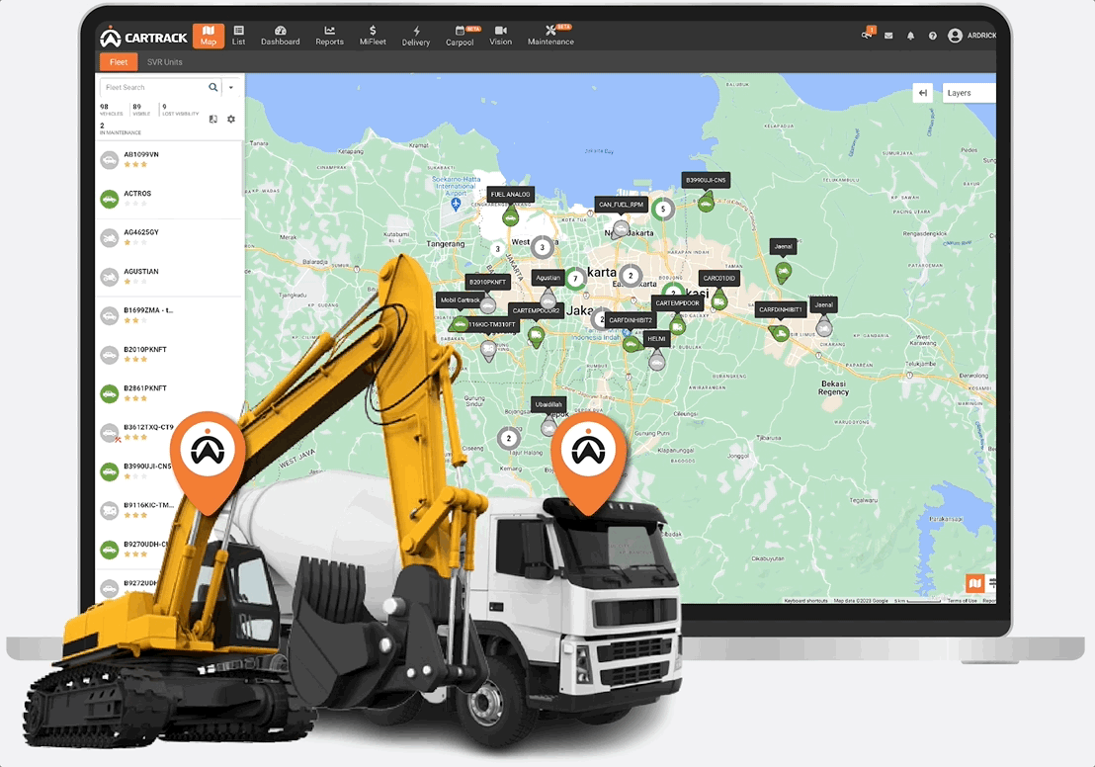The width and height of the screenshot is (1095, 767).
Task: Select the Fleet sub-tab
Action: (118, 62)
